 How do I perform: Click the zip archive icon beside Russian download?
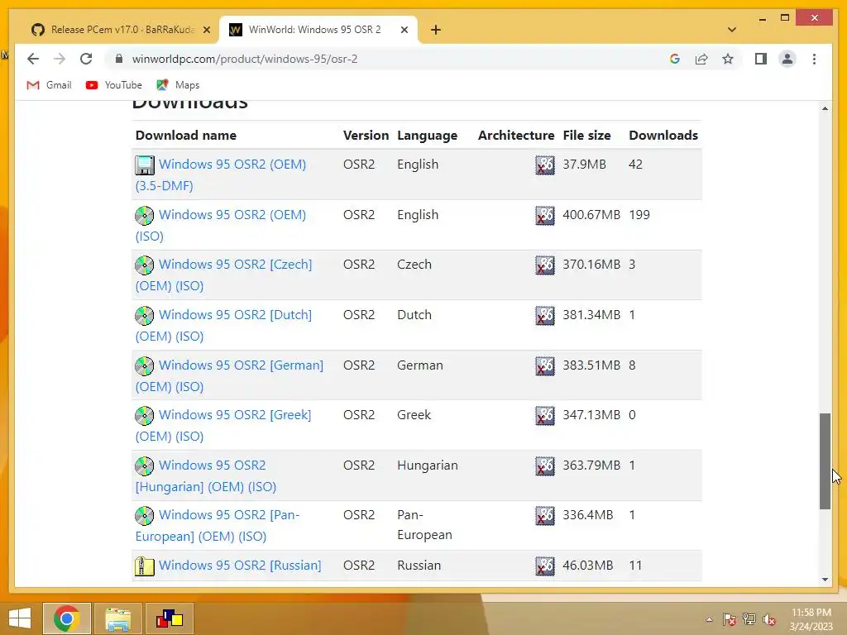point(144,566)
